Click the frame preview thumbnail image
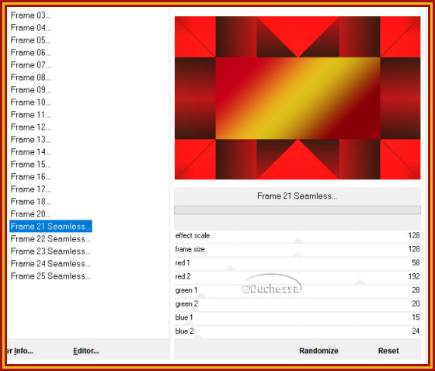 [x=298, y=98]
